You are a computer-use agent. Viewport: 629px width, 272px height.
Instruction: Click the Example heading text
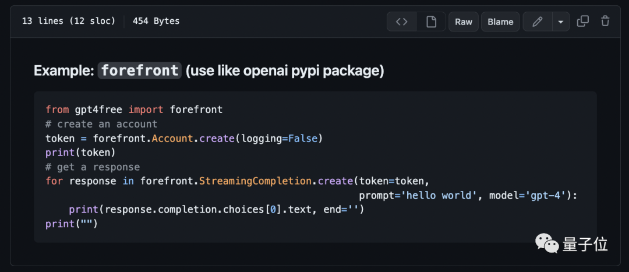(x=209, y=71)
